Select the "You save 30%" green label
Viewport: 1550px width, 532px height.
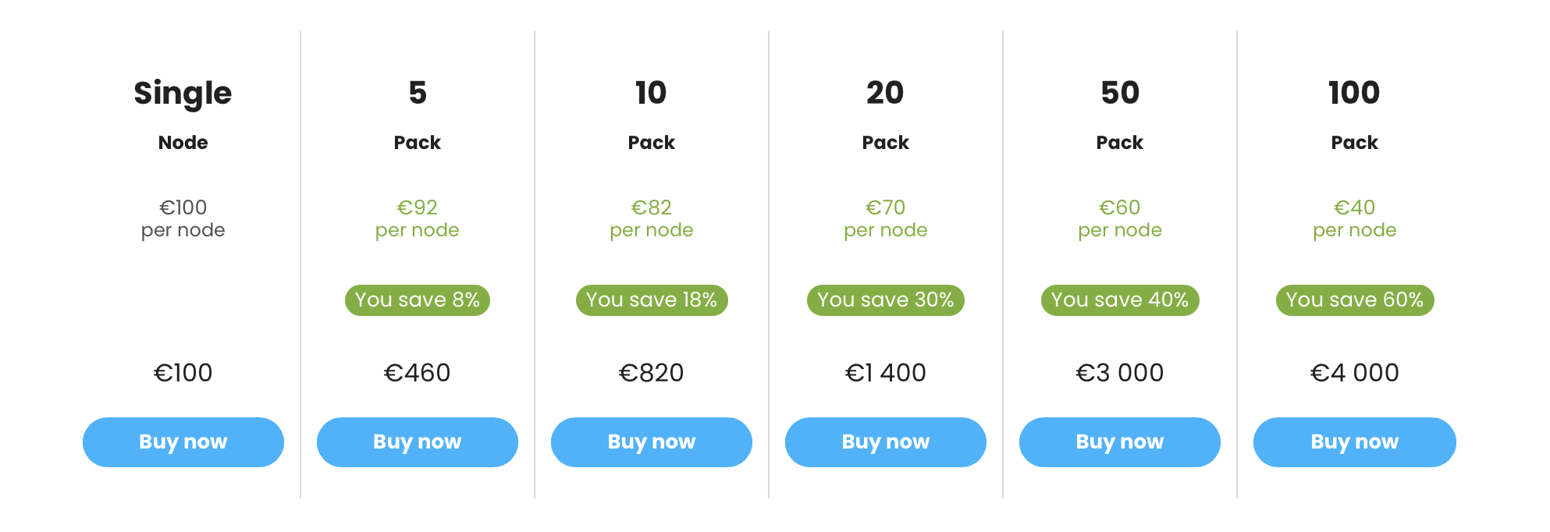(x=886, y=300)
